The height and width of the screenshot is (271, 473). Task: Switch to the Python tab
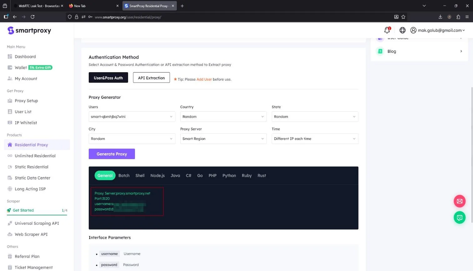(229, 176)
